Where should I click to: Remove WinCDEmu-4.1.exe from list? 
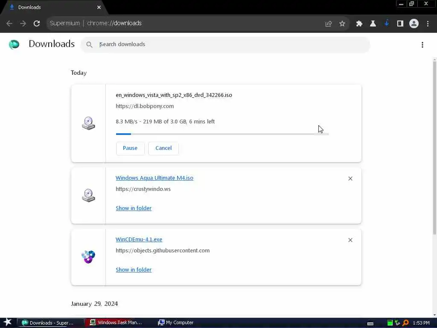350,240
